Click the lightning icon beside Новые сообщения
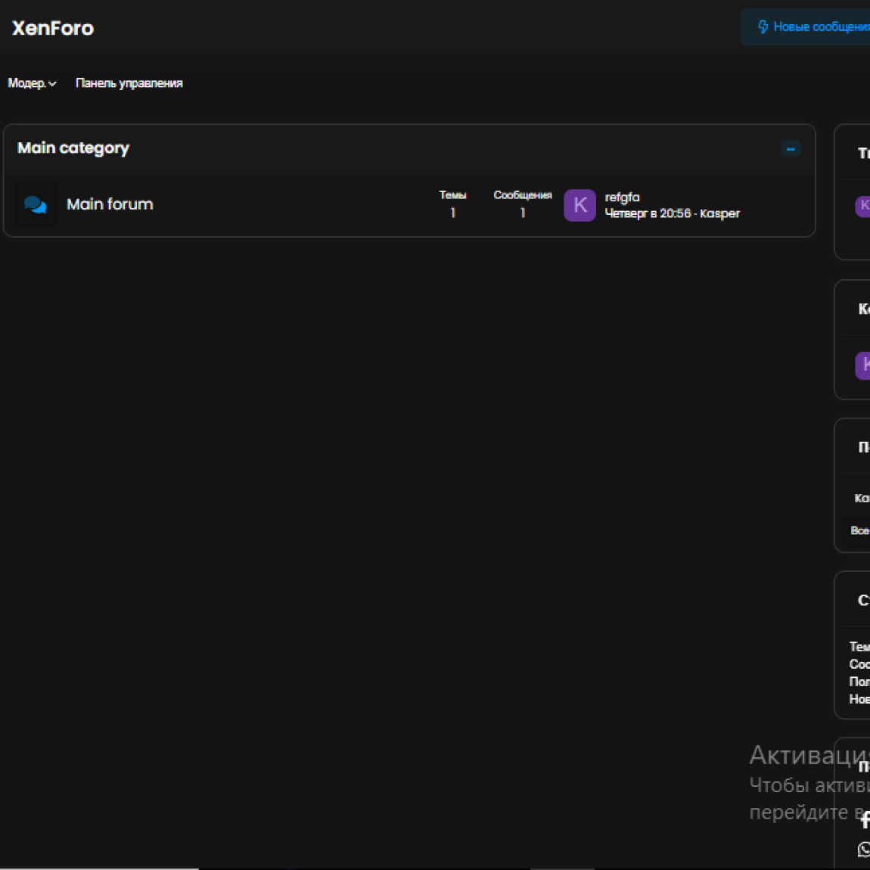Screen dimensions: 870x870 tap(763, 27)
